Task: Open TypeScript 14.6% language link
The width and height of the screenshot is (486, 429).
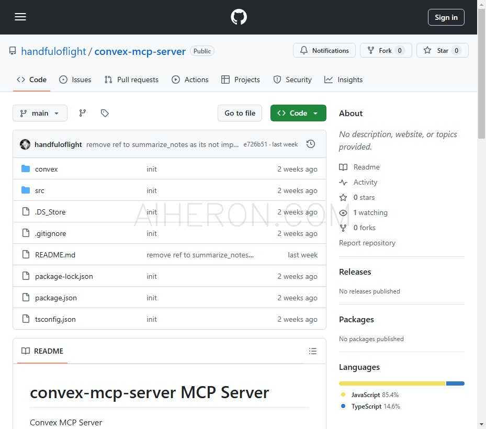Action: (370, 407)
